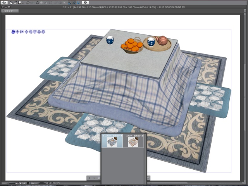Select the 3D object tilt rotation icon
248x186 pixels.
pyautogui.click(x=39, y=32)
